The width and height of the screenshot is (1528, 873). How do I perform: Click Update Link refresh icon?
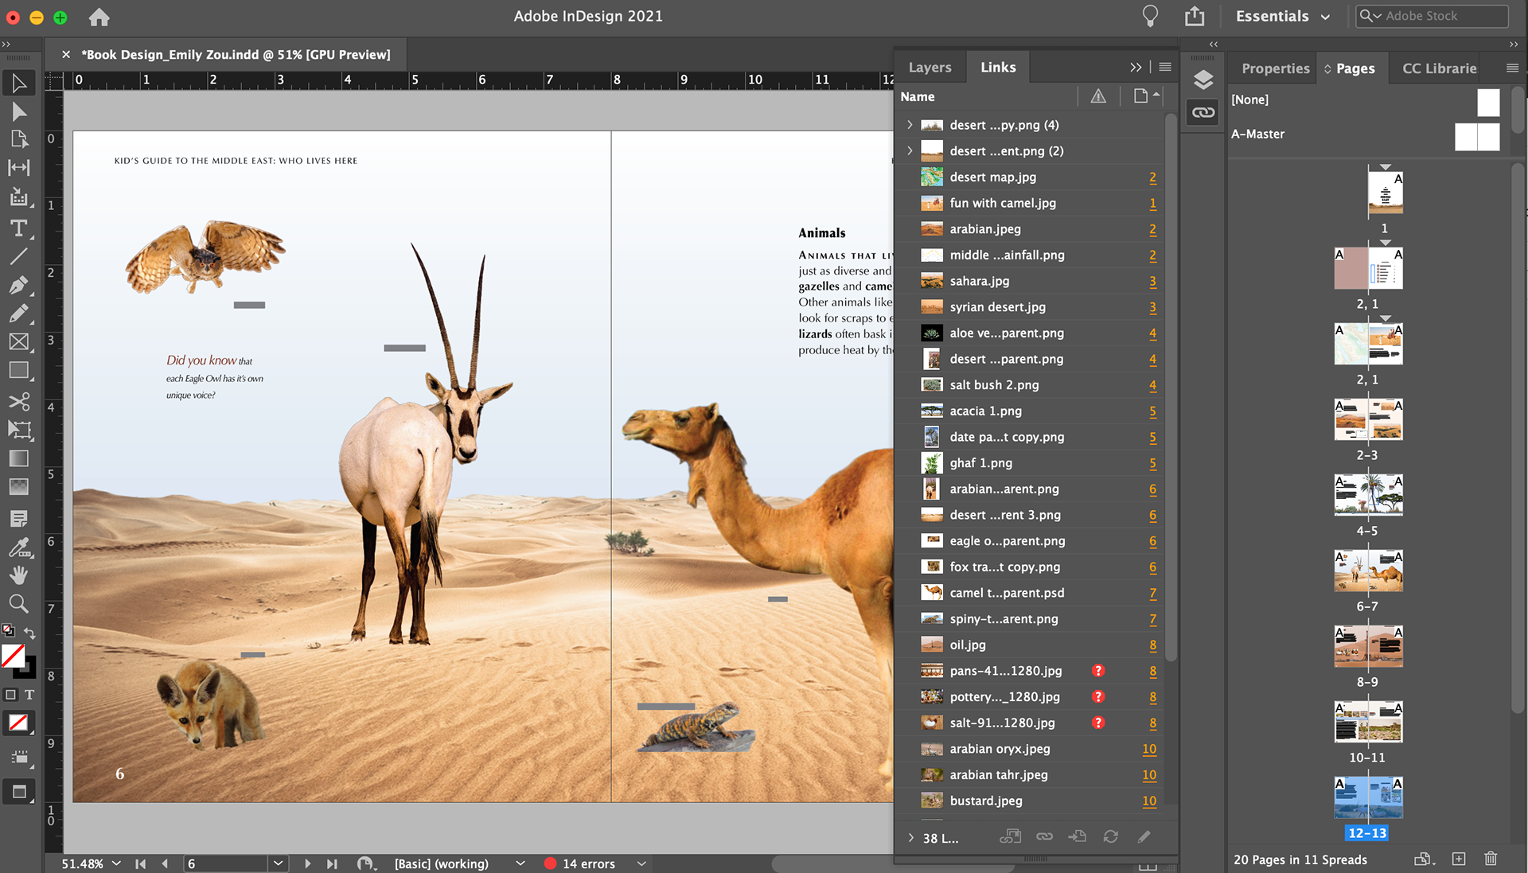point(1110,836)
